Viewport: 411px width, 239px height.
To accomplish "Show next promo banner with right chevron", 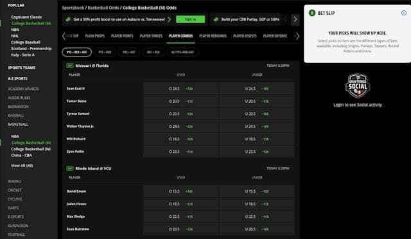I will tap(295, 19).
